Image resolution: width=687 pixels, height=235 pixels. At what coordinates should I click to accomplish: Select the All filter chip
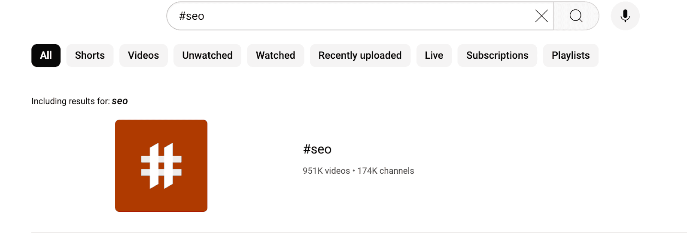pyautogui.click(x=46, y=55)
